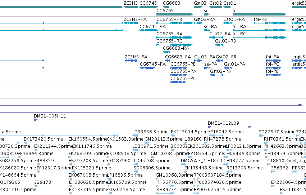Image resolution: width=306 pixels, height=195 pixels.
Task: Select the foi-RC transcript label
Action: [239, 34]
